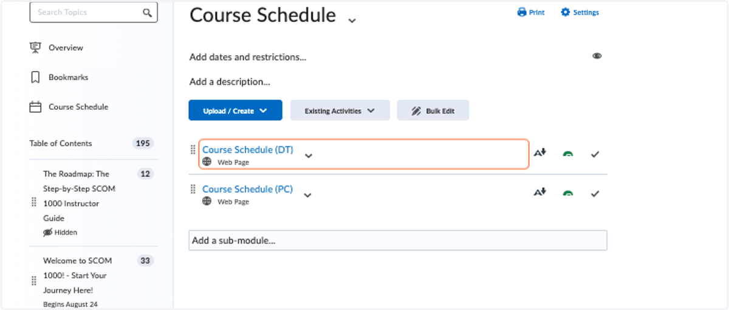Click the printer icon next to Print
The height and width of the screenshot is (310, 729).
pos(522,12)
